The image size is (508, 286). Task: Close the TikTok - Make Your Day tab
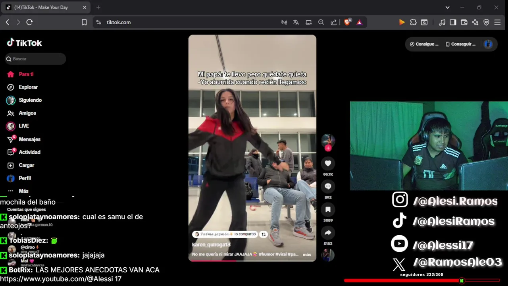click(x=85, y=7)
